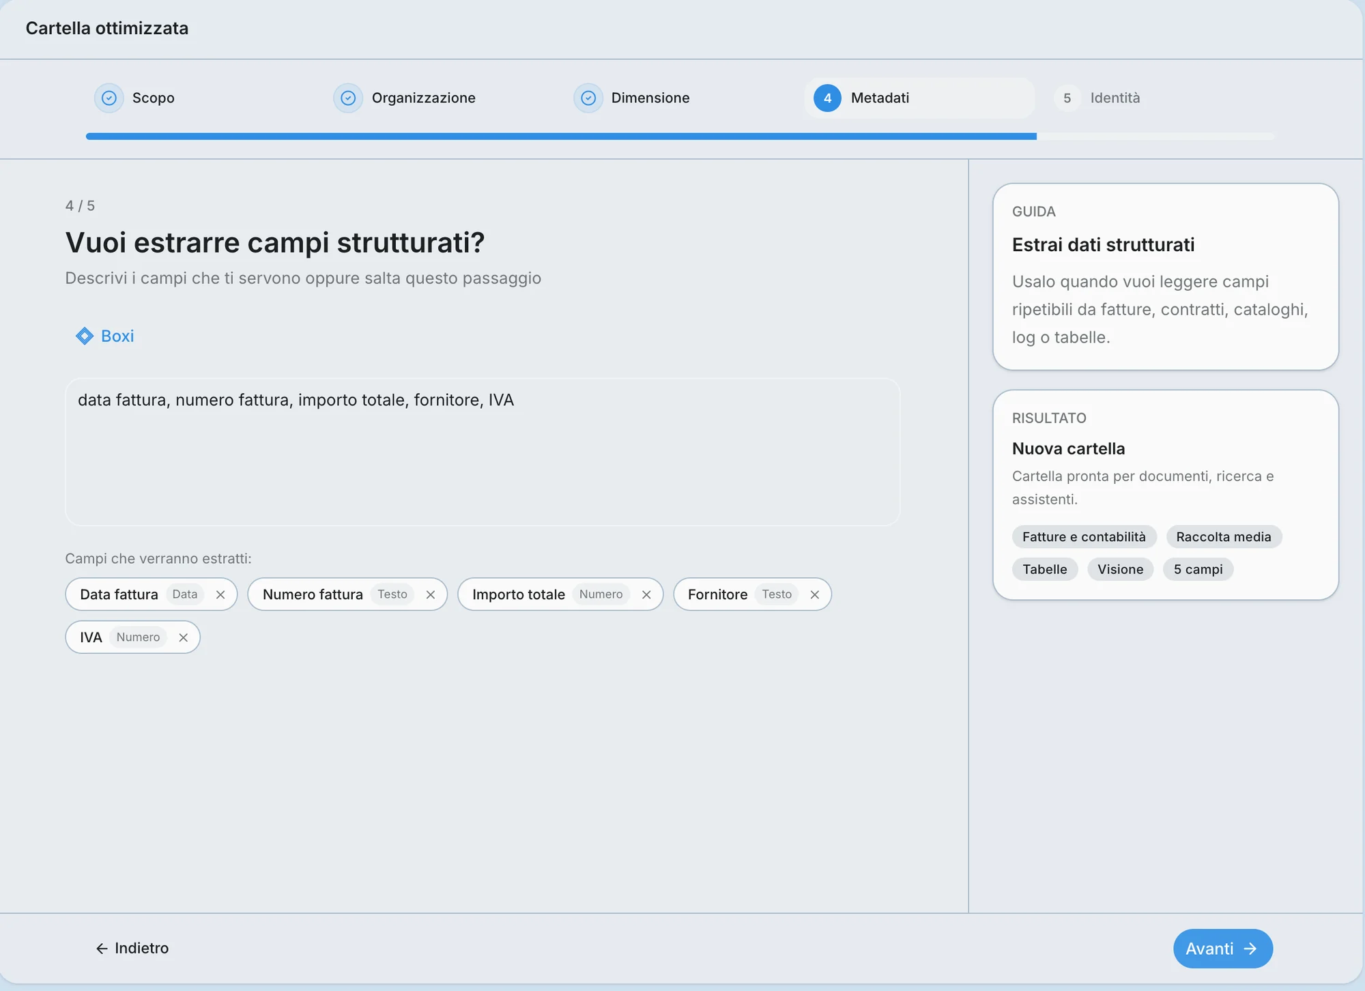Click the Organizzazione completed checkmark icon
This screenshot has width=1365, height=991.
348,98
